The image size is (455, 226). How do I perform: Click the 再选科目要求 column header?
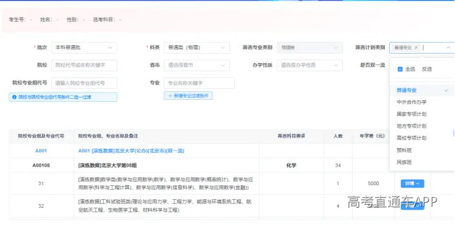(x=292, y=136)
